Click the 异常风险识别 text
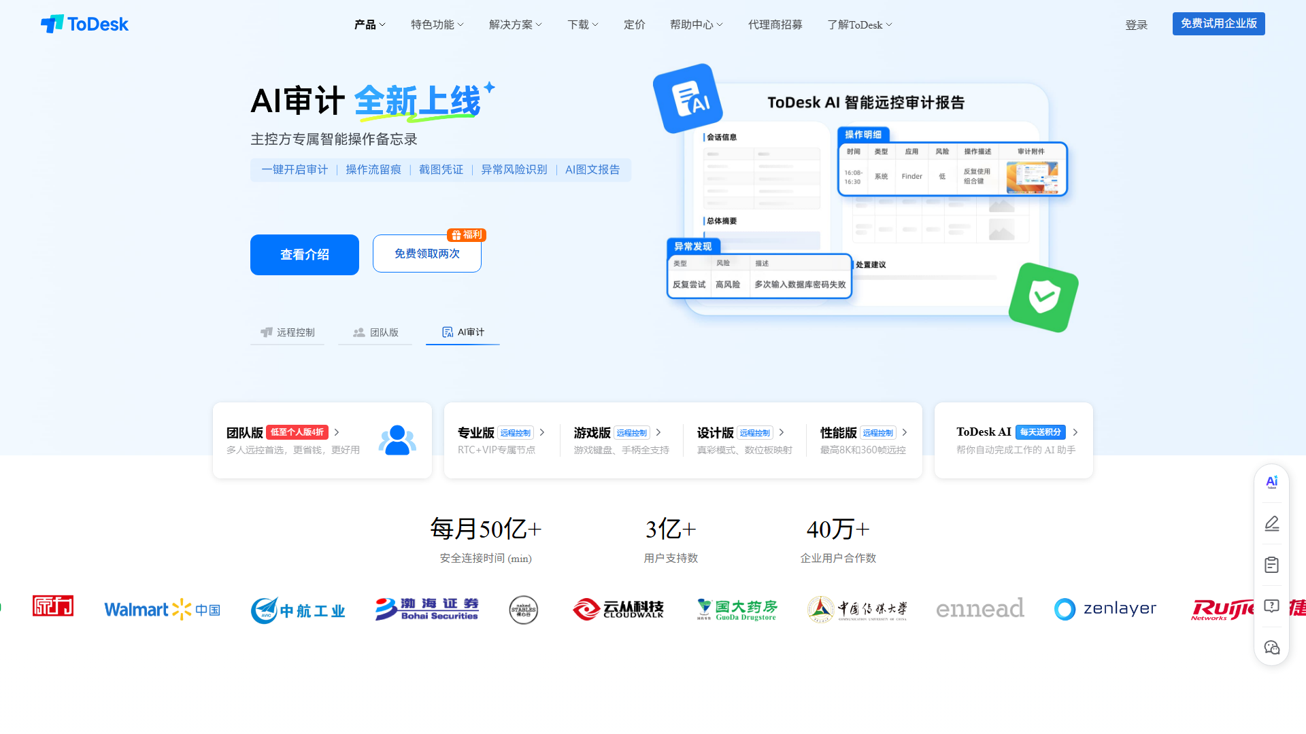The height and width of the screenshot is (734, 1306). (514, 170)
